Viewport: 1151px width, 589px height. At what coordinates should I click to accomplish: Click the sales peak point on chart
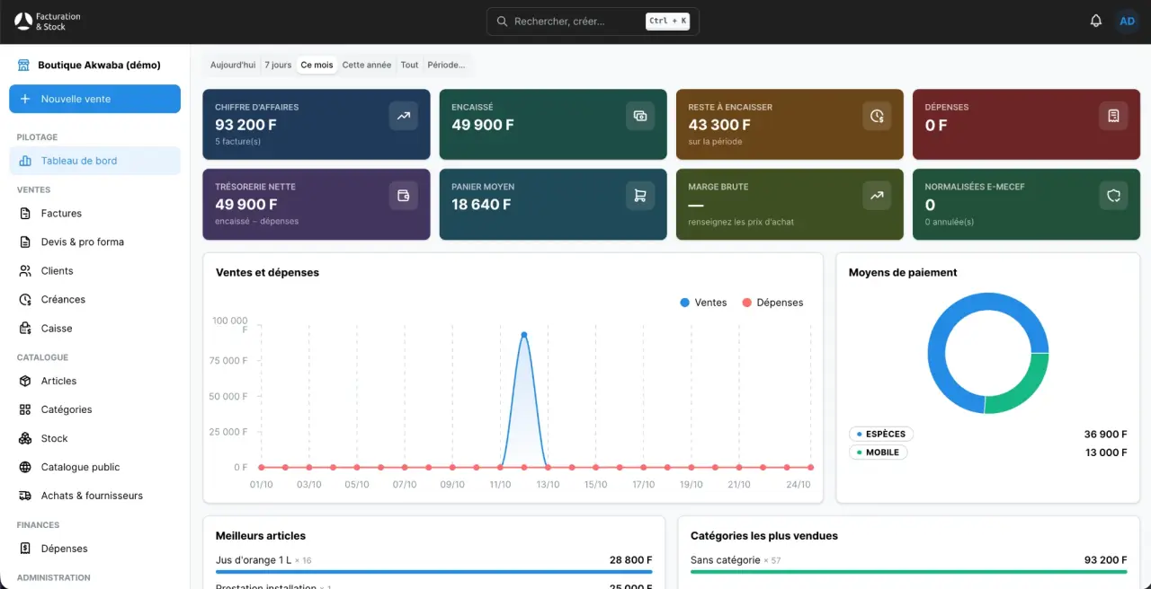point(524,335)
